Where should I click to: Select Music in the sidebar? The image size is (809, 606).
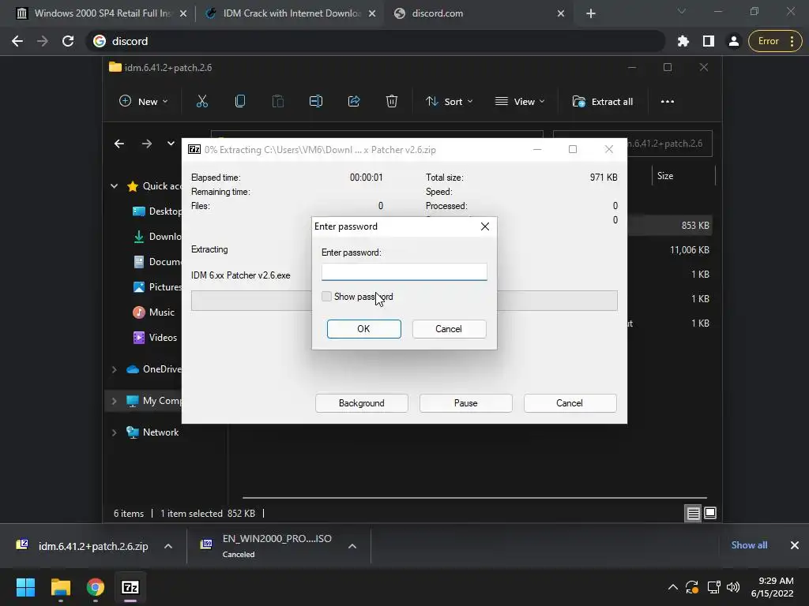pyautogui.click(x=154, y=312)
